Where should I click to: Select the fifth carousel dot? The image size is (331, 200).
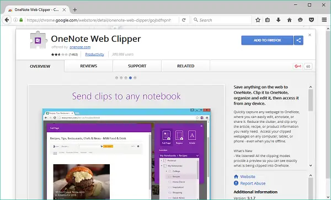coord(135,78)
